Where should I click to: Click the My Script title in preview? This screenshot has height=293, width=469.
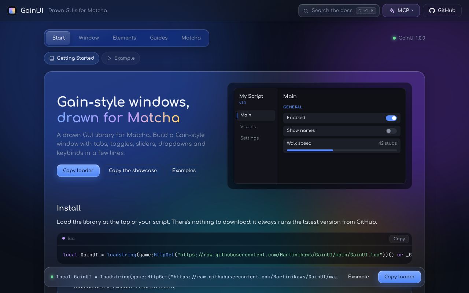click(x=251, y=96)
